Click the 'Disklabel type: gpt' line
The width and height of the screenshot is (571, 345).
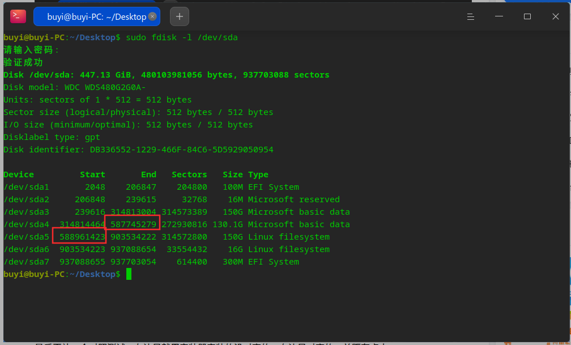click(52, 137)
